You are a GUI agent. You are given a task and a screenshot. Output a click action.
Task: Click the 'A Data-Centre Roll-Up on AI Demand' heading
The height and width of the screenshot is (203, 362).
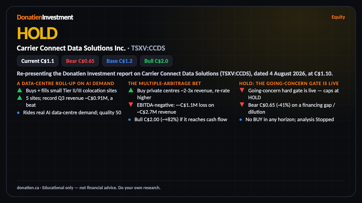pyautogui.click(x=65, y=83)
